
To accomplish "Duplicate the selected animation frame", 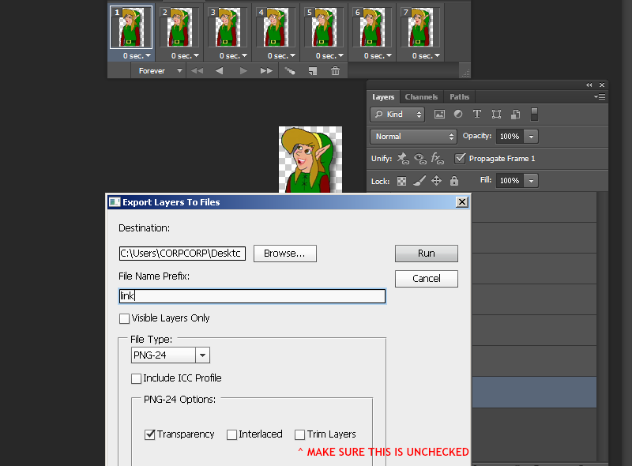I will 313,71.
